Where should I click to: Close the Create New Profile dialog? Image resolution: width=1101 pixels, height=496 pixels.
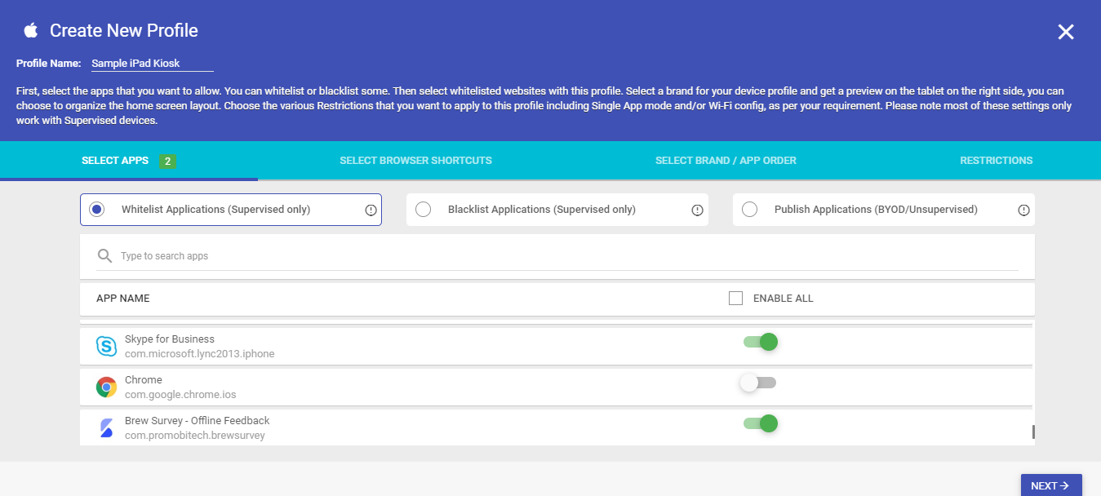1066,32
